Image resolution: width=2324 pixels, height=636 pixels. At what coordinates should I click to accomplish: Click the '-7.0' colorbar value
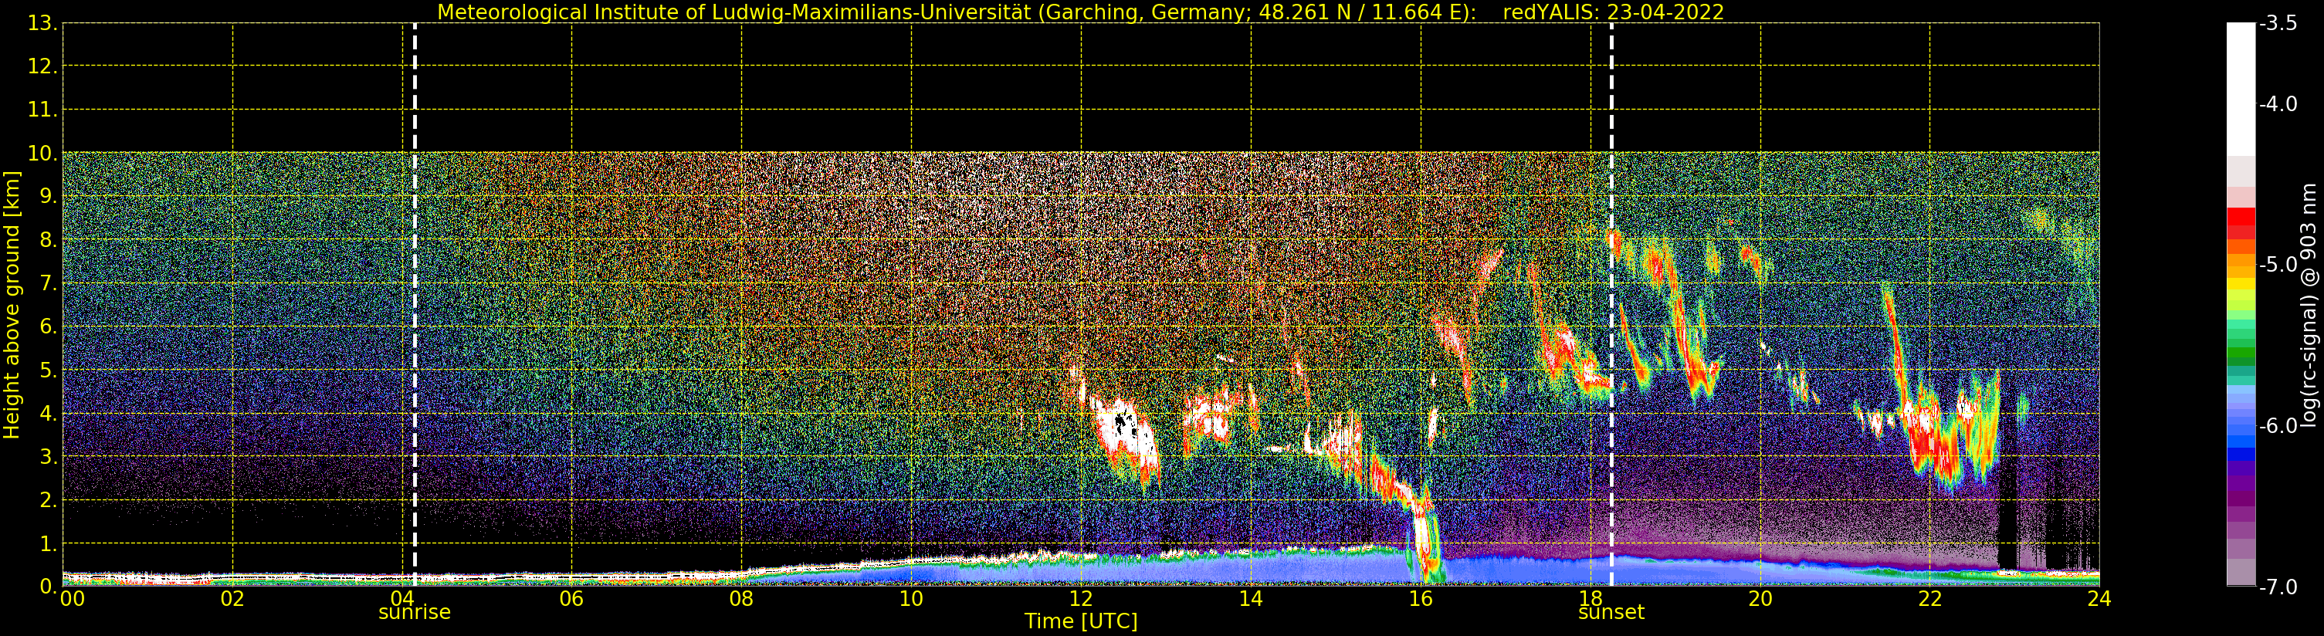(2278, 587)
